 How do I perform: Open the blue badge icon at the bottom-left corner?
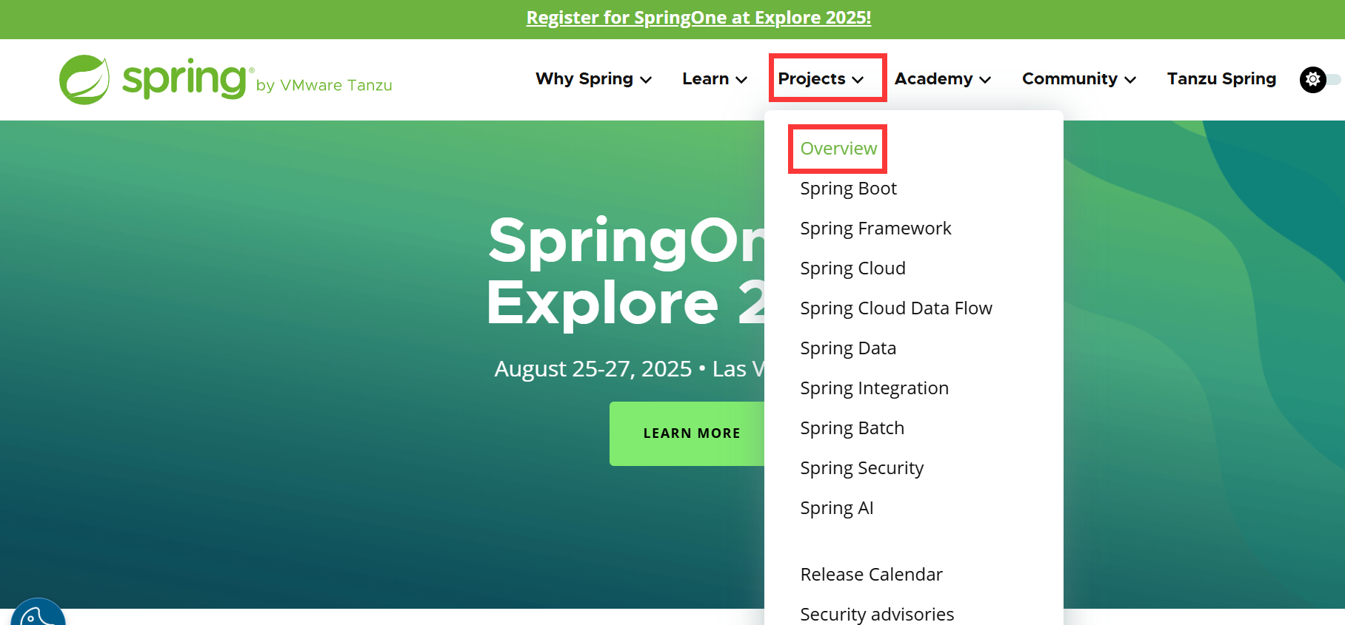38,612
